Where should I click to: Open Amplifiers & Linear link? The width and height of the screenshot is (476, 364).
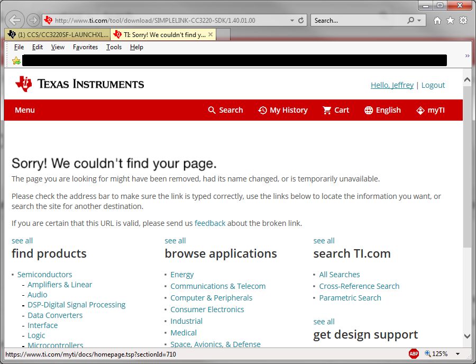click(60, 285)
